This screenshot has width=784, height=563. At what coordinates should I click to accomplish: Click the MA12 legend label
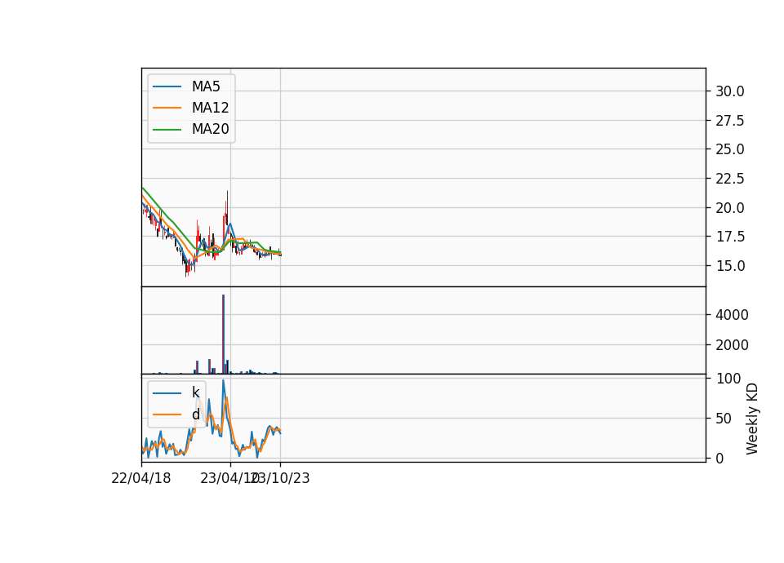coord(210,108)
